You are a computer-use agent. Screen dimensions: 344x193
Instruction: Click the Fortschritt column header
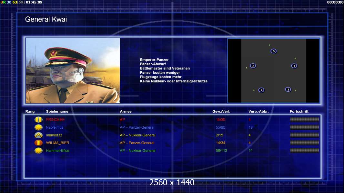pos(299,112)
